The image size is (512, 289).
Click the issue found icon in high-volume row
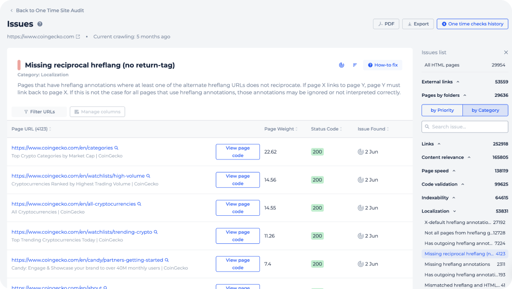point(360,180)
